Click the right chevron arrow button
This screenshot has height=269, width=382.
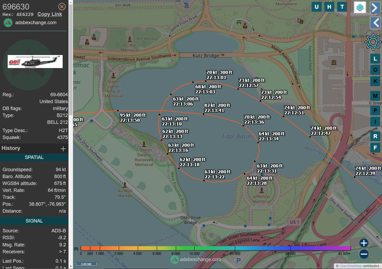point(375,8)
